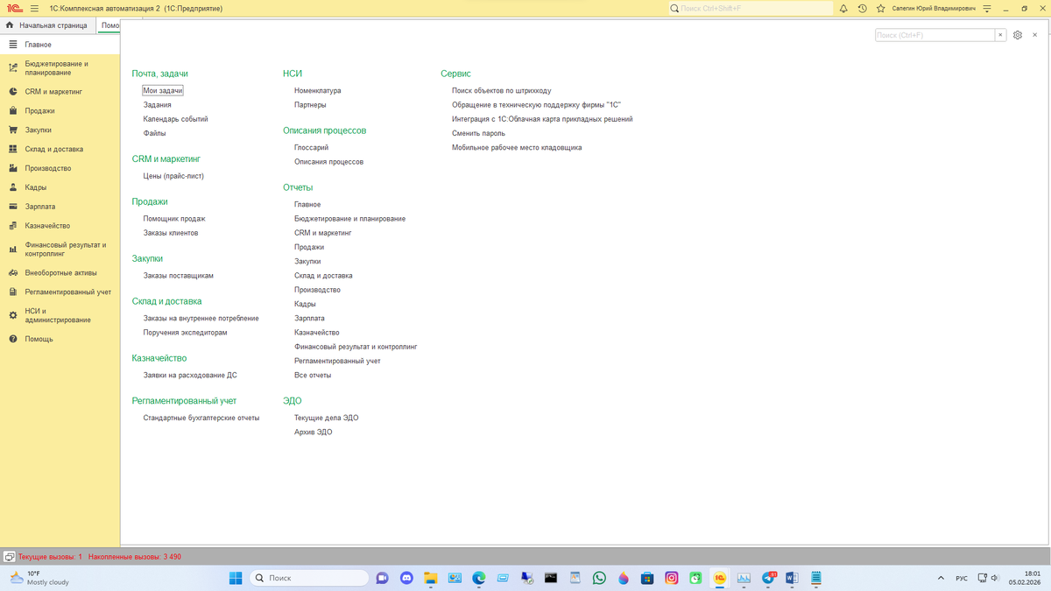Open Партнеры link under НСИ
This screenshot has width=1051, height=591.
[310, 104]
